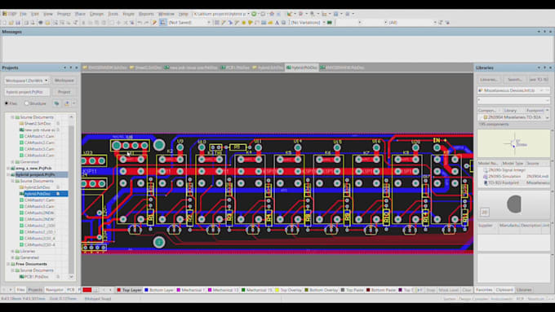This screenshot has height=312, width=555.
Task: Toggle the pin on the Messages panel
Action: (544, 32)
